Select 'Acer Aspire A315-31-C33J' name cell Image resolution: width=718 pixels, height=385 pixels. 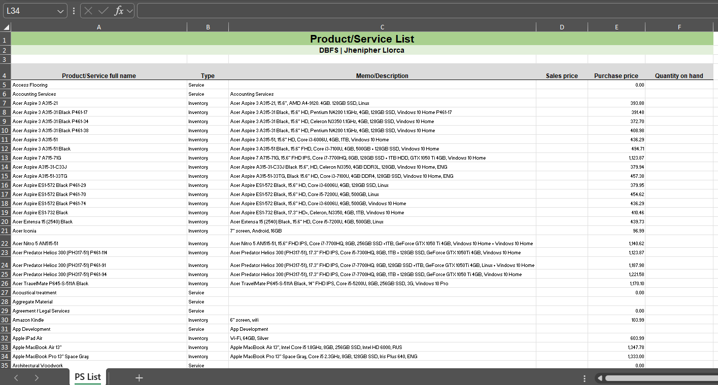tap(99, 167)
